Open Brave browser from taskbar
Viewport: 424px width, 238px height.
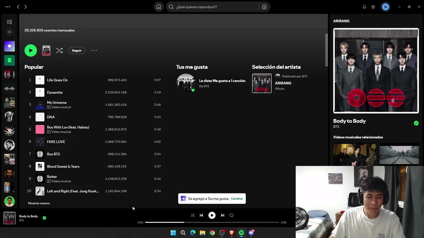point(232,233)
